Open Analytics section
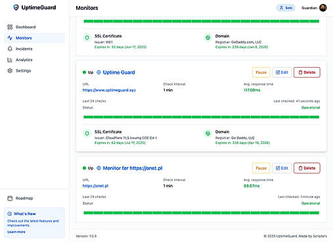Image resolution: width=333 pixels, height=242 pixels. pos(35,60)
